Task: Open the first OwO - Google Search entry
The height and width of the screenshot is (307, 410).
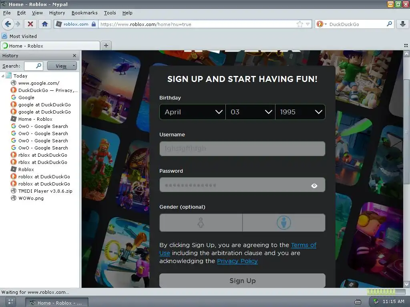Action: tap(40, 126)
